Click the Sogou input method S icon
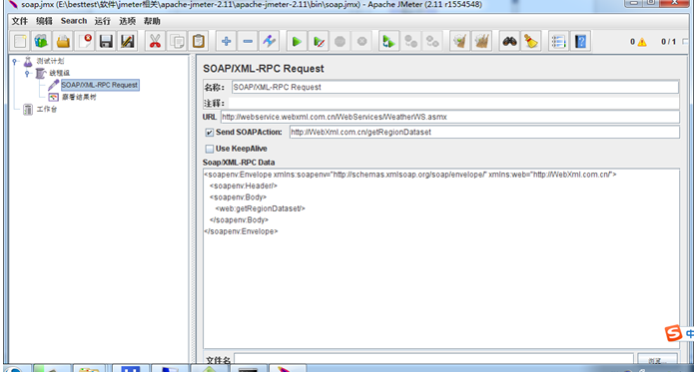The image size is (695, 372). (673, 333)
